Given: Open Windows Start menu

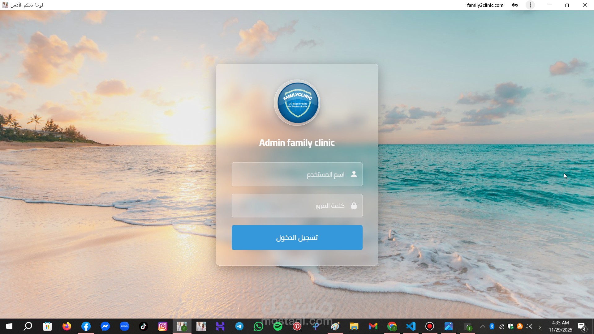Looking at the screenshot, I should click(9, 326).
